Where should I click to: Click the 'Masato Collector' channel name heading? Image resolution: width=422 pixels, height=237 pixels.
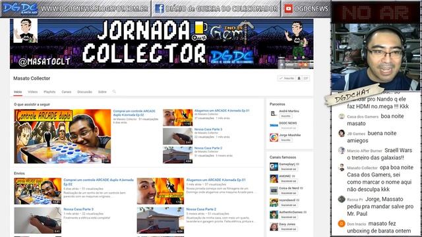click(x=32, y=78)
